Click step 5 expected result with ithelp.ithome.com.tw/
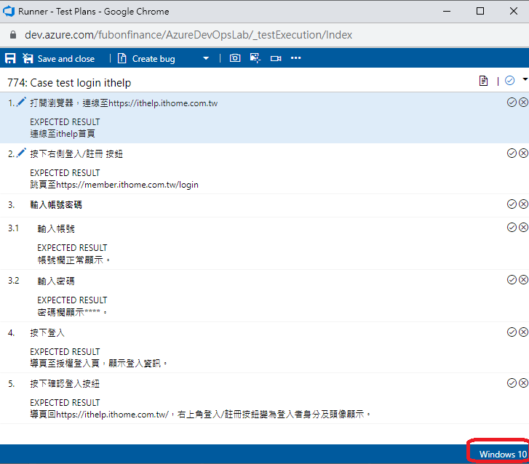Screen dimensions: 529x464 pyautogui.click(x=200, y=415)
